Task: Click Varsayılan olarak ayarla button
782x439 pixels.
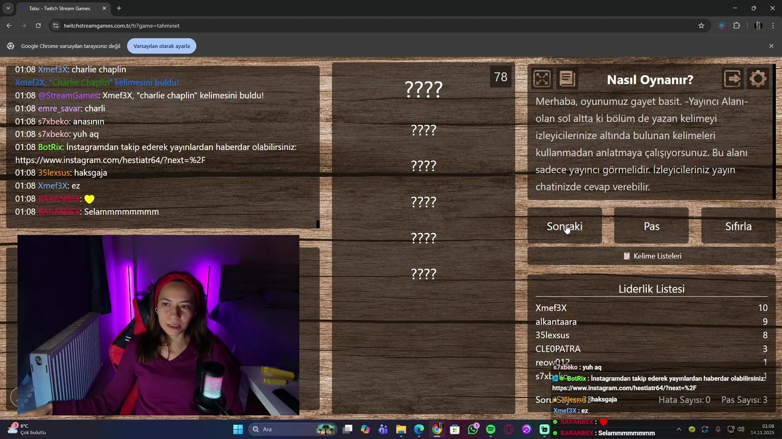Action: [x=162, y=46]
